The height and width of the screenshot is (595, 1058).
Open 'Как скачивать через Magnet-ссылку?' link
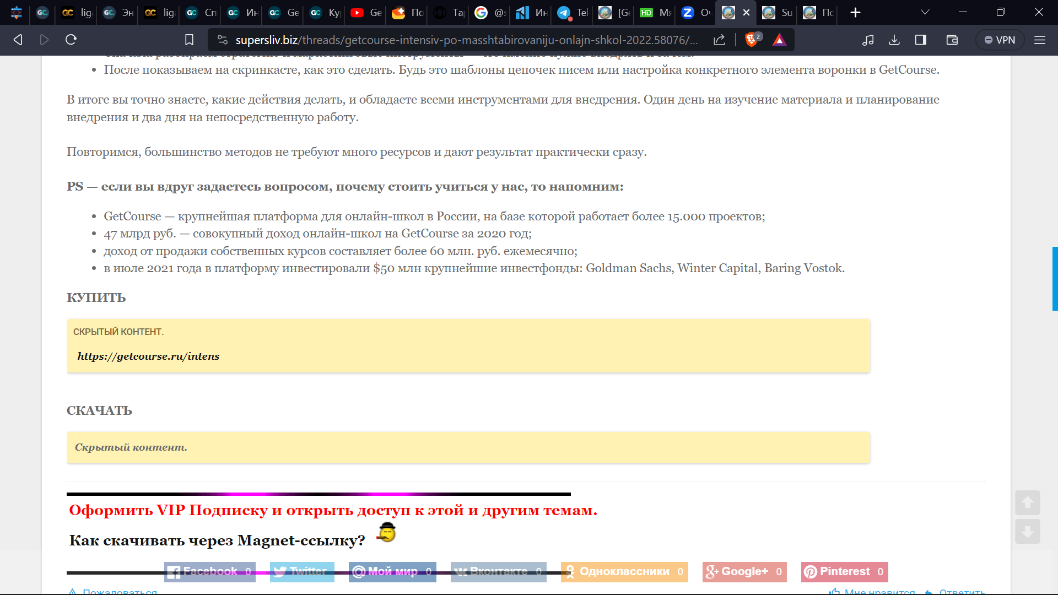(217, 540)
